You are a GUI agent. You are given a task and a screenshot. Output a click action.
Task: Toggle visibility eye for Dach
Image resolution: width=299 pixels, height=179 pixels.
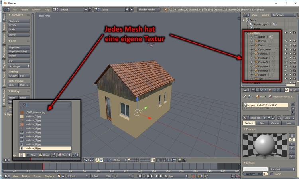(x=286, y=45)
